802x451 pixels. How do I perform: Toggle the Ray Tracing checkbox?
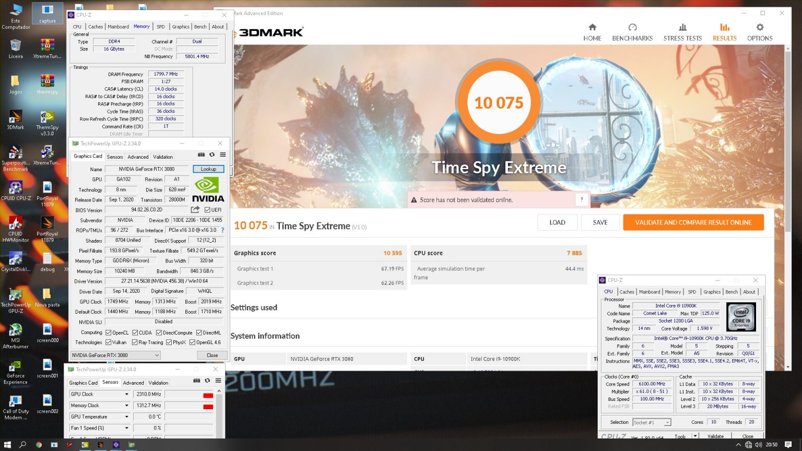pyautogui.click(x=135, y=342)
